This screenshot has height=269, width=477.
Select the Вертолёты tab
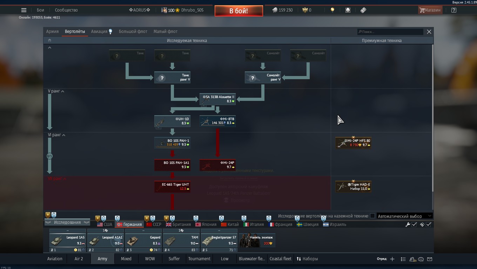click(75, 32)
